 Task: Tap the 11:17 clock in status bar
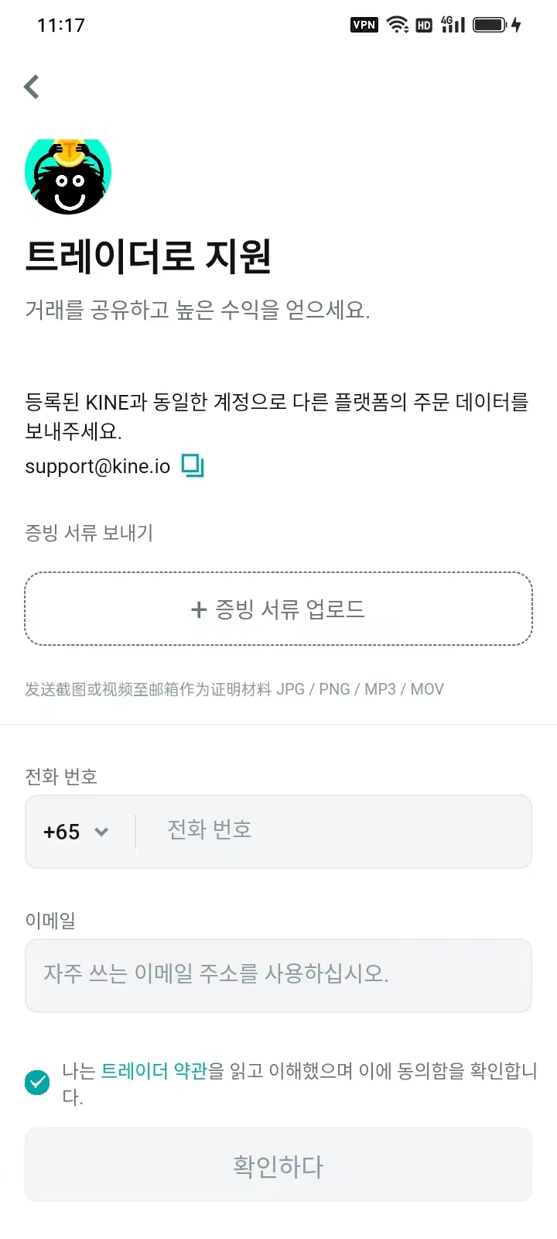61,26
